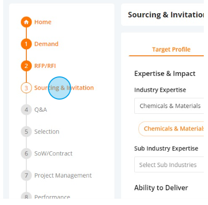Open RFP/RFI step label
The image size is (208, 205).
[45, 66]
